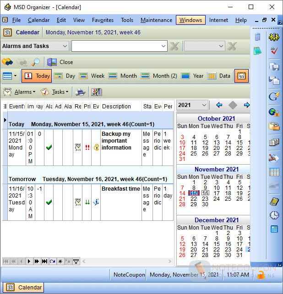
Task: Switch to Year view
Action: pyautogui.click(x=192, y=76)
